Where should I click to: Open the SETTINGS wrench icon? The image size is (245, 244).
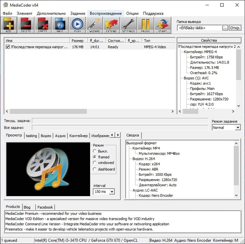(128, 25)
